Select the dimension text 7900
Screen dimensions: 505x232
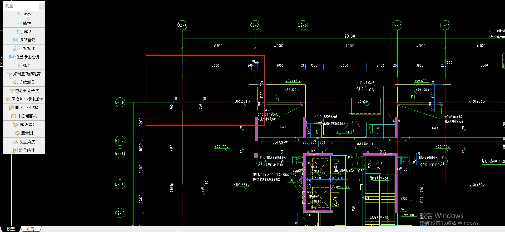click(350, 46)
